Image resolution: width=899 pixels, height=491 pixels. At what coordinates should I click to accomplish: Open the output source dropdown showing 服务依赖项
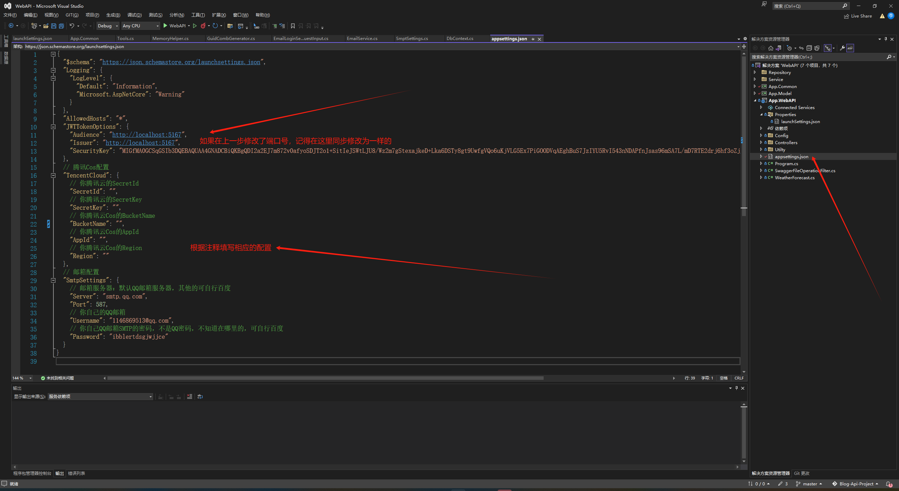pos(100,397)
